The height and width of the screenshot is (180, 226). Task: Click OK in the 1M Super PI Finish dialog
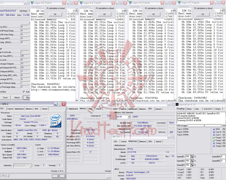click(55, 14)
